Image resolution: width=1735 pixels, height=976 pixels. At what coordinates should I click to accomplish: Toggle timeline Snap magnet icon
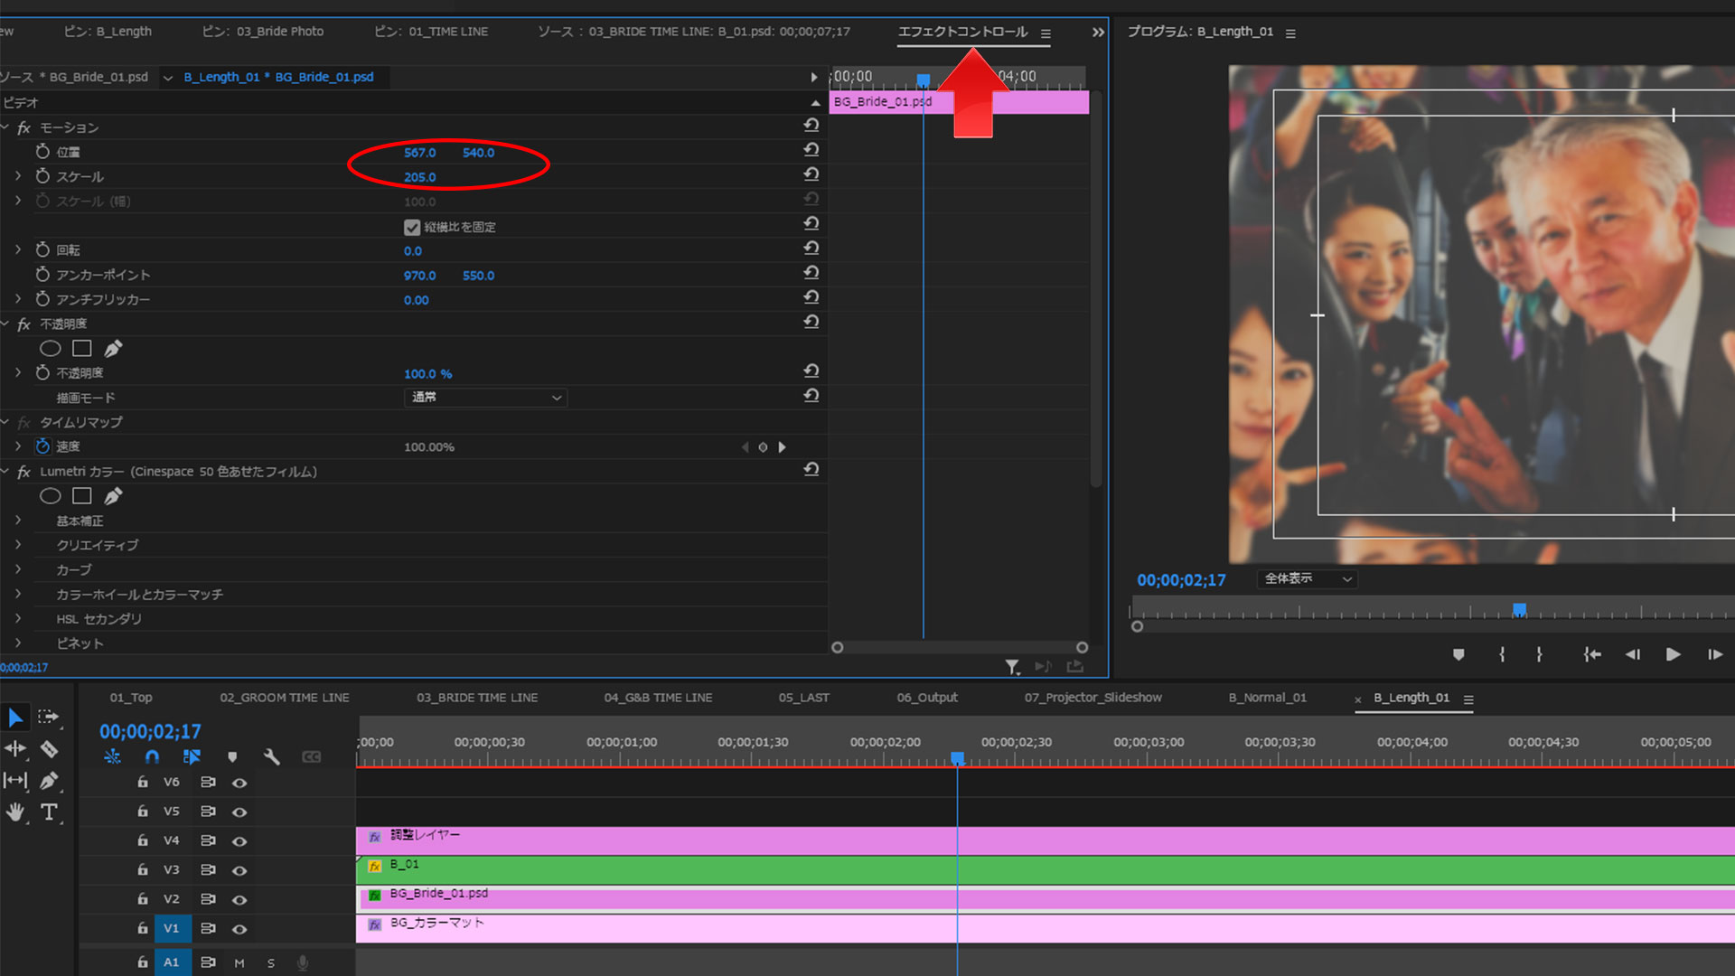pos(152,757)
